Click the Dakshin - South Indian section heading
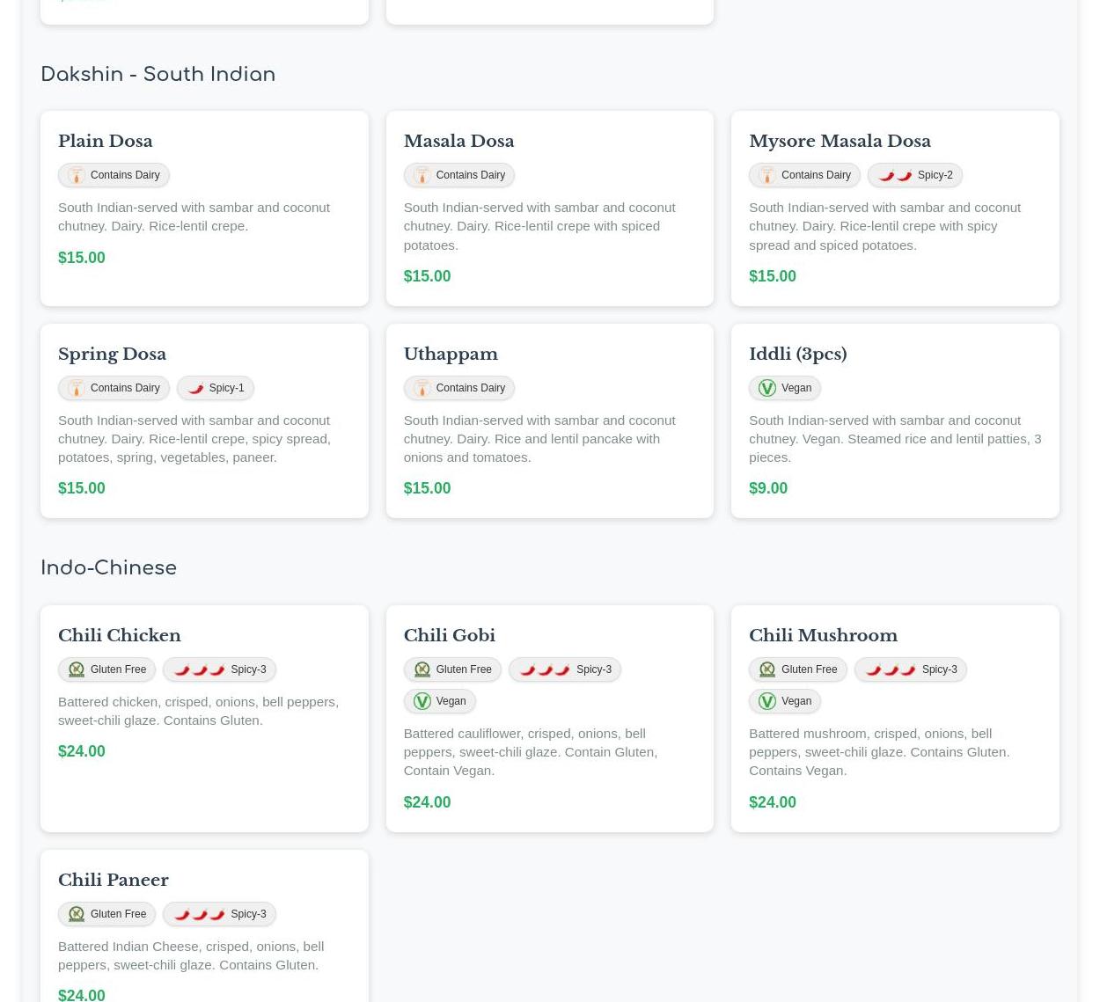 pyautogui.click(x=158, y=75)
